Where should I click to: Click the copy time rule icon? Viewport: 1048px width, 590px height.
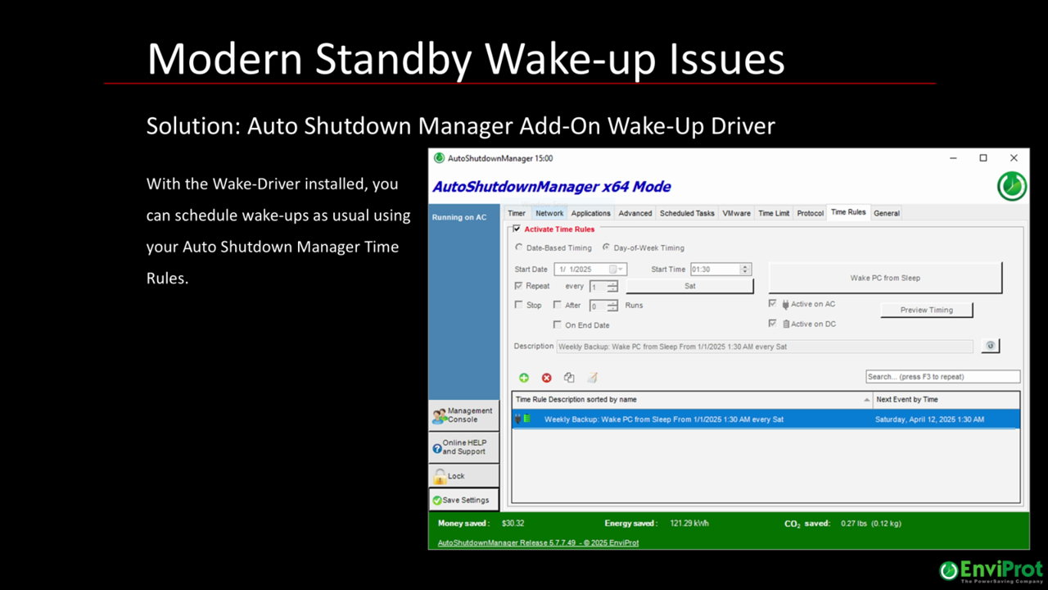pyautogui.click(x=569, y=378)
